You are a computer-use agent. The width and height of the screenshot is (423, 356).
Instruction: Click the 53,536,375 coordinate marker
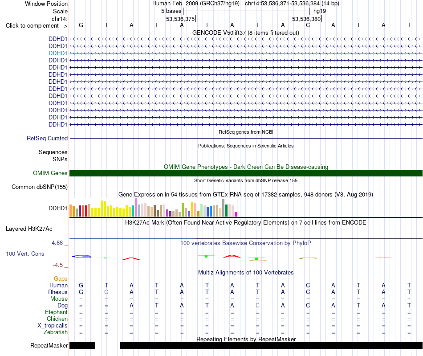pos(180,19)
